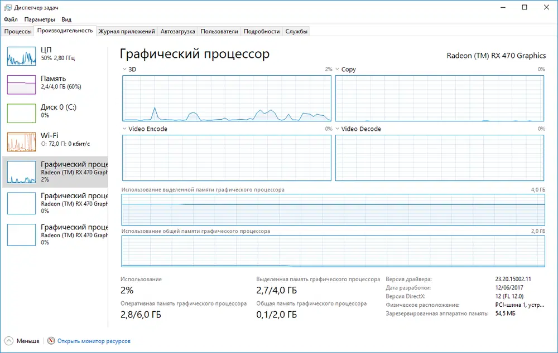Viewport: 558px width, 353px height.
Task: Switch to the Журнал приложений tab
Action: (x=127, y=31)
